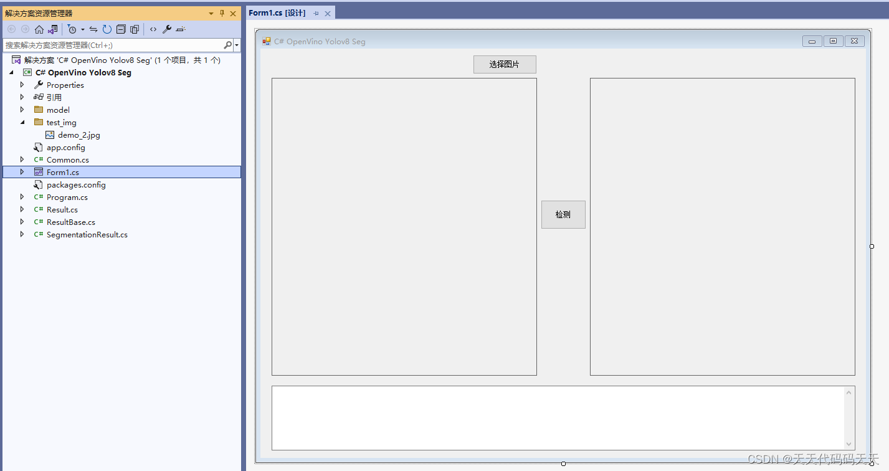889x471 pixels.
Task: Switch to the Form1.cs [设计] tab
Action: pos(277,13)
